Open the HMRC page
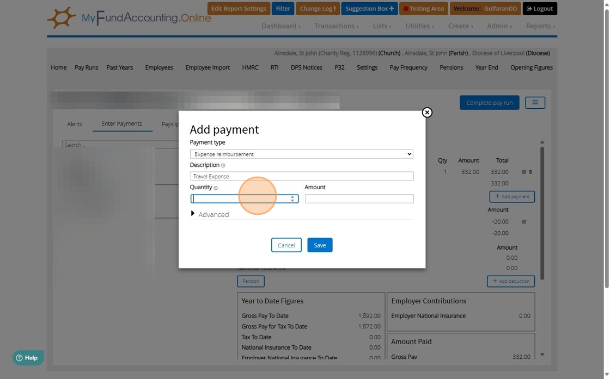Viewport: 610px width, 379px height. (250, 67)
